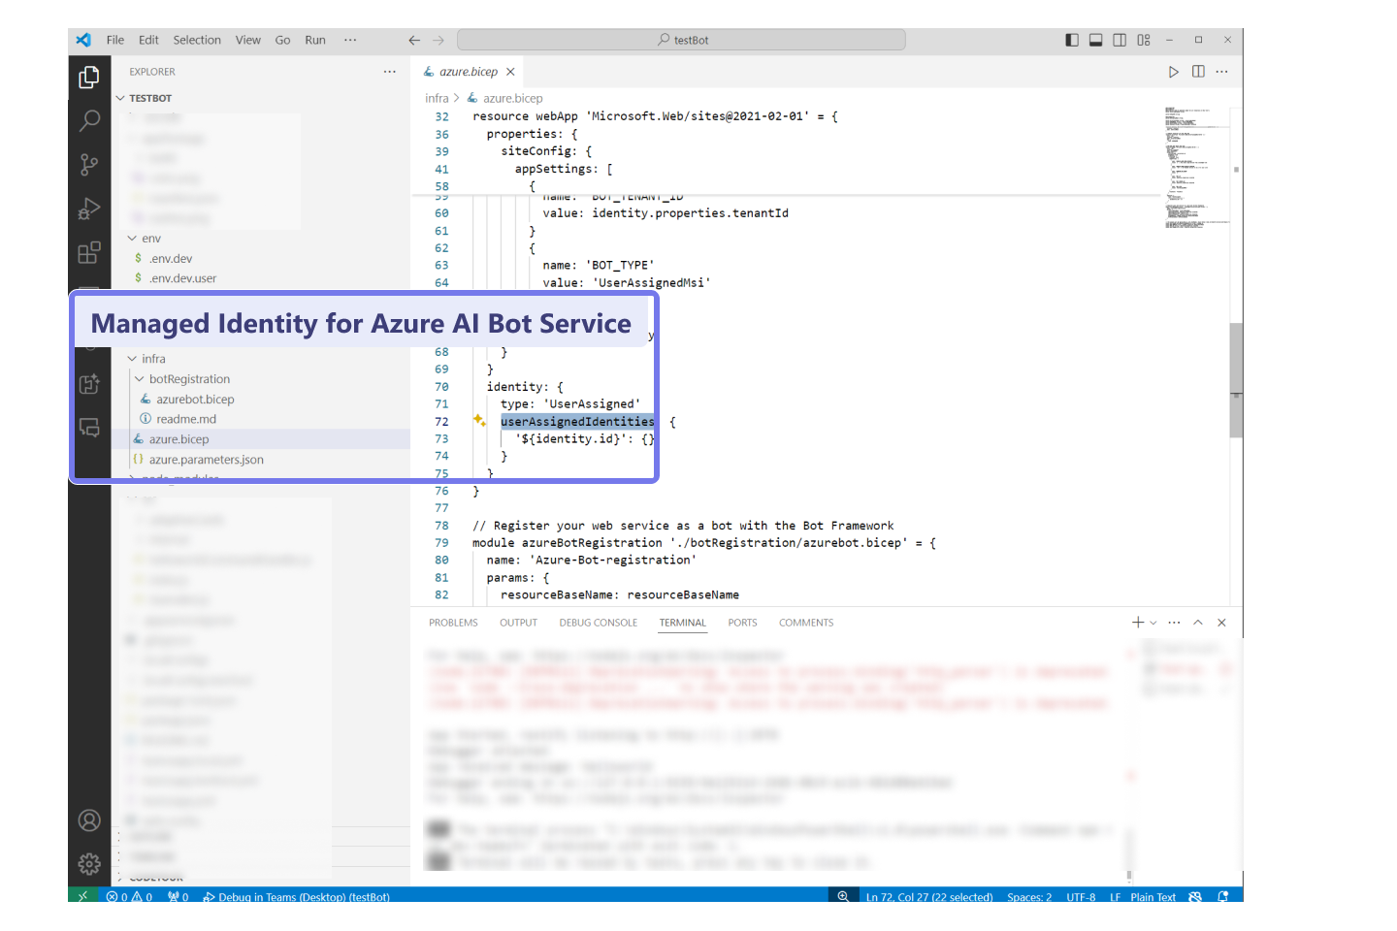Click the Plain Text language mode
The height and width of the screenshot is (931, 1397).
click(1153, 897)
